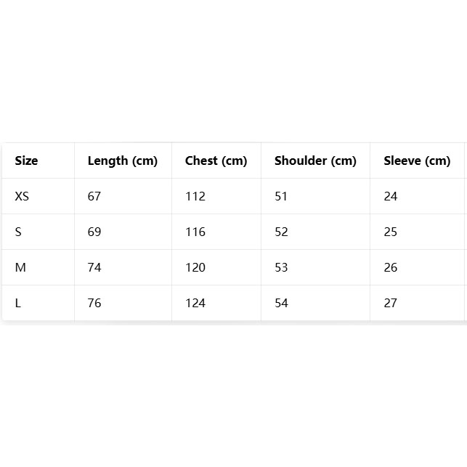This screenshot has height=467, width=467.
Task: Click shoulder value 51 in XS row
Action: coord(281,196)
